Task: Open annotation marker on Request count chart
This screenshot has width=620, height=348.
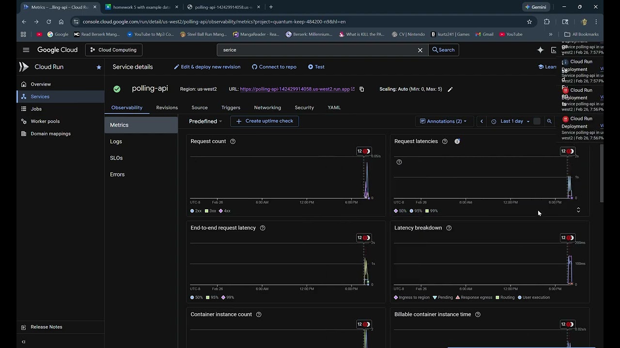Action: coord(364,151)
